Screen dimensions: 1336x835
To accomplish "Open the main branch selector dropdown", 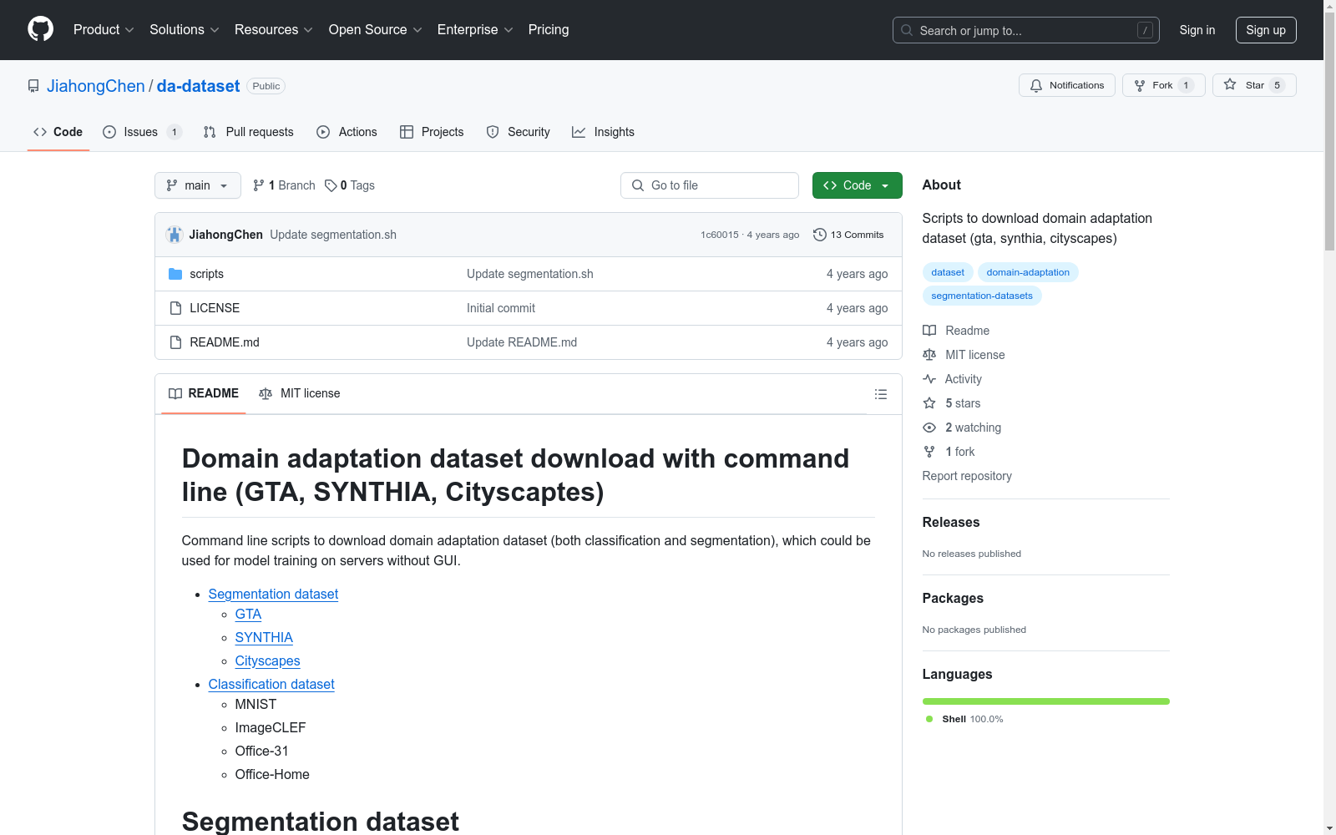I will 198,185.
